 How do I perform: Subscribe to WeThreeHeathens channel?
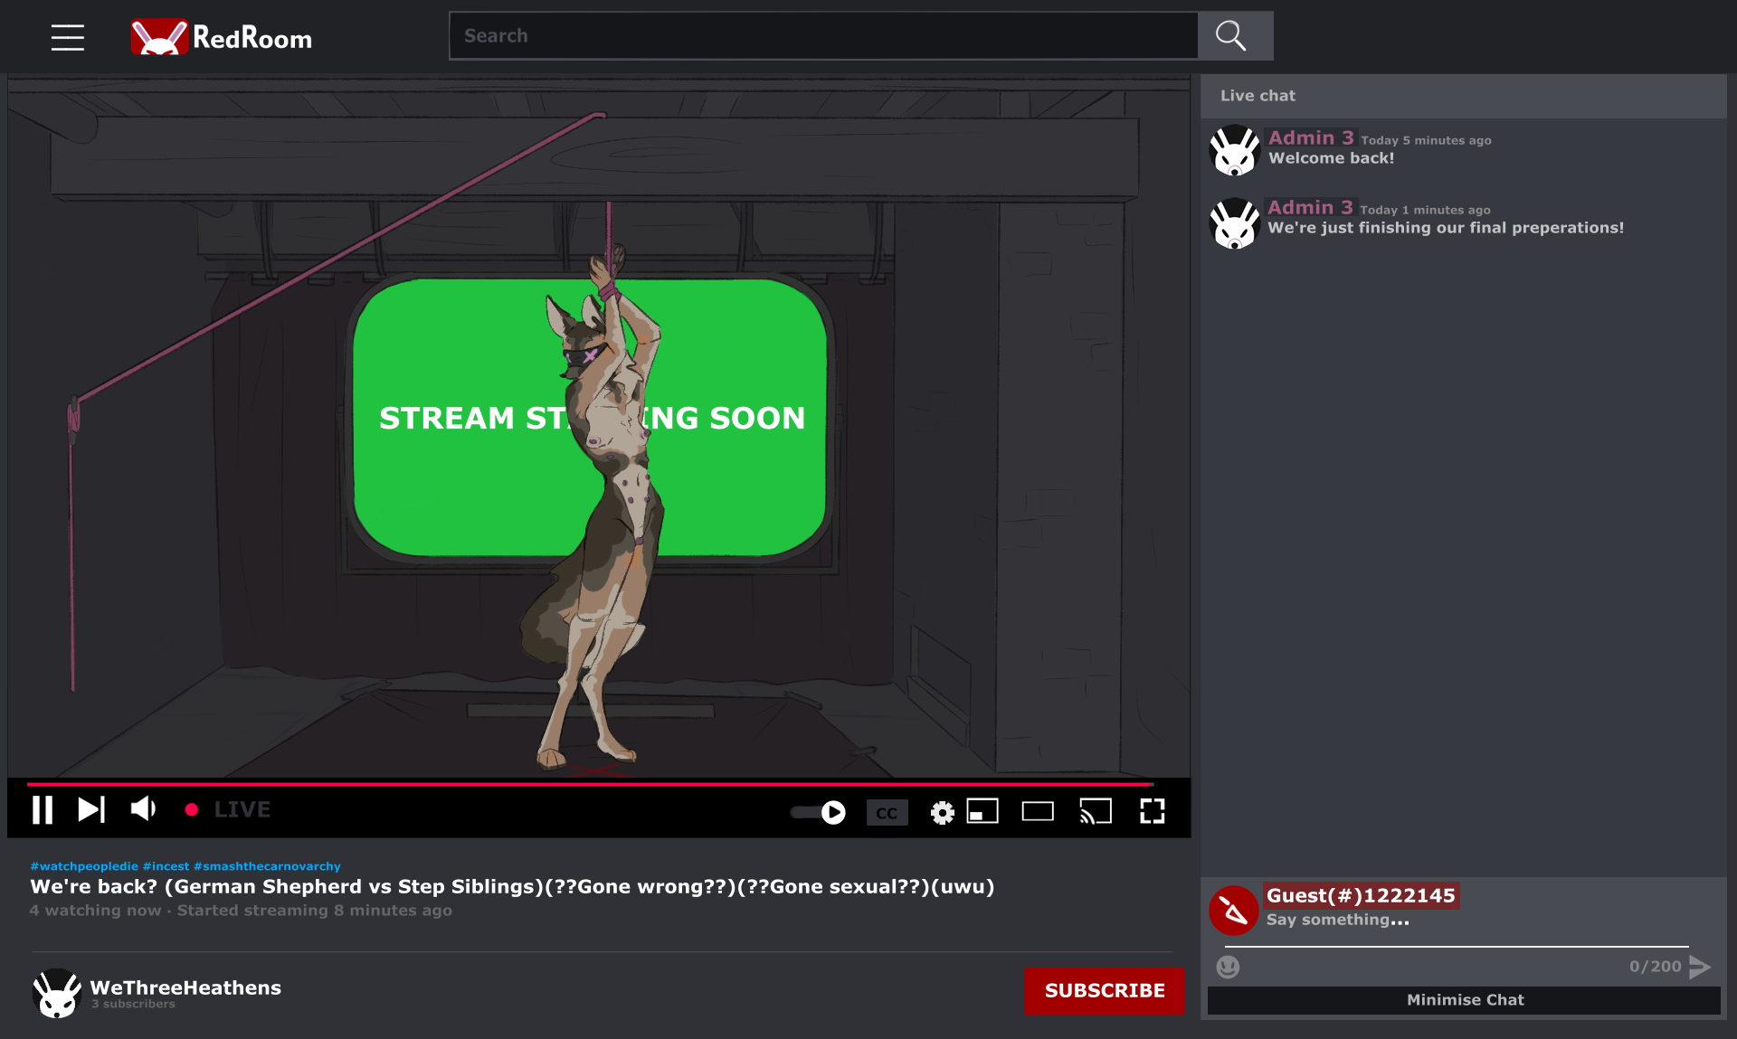pyautogui.click(x=1104, y=990)
